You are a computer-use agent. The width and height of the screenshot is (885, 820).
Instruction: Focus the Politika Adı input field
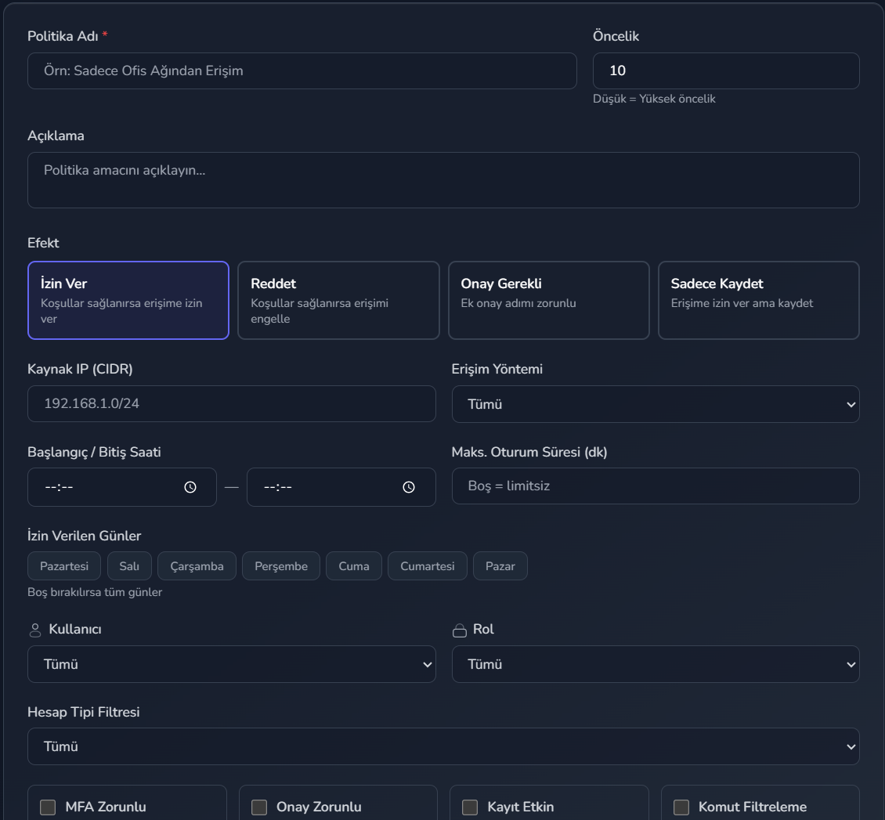point(302,71)
